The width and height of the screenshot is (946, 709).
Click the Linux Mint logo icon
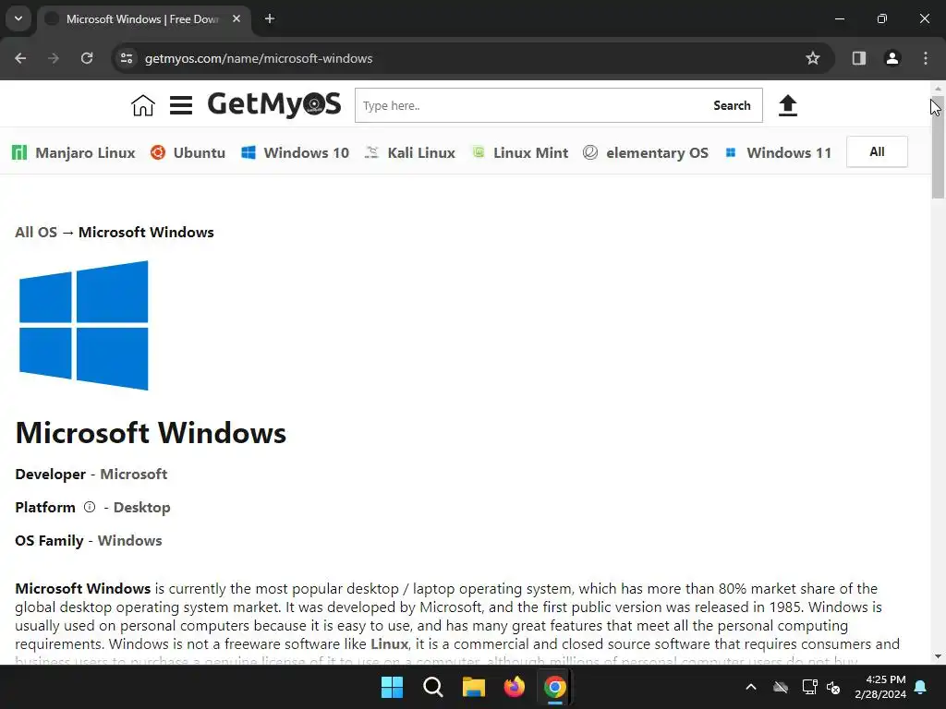tap(478, 152)
